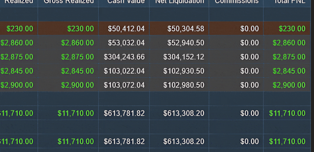
Task: Click the Commissions column header
Action: coord(237,2)
